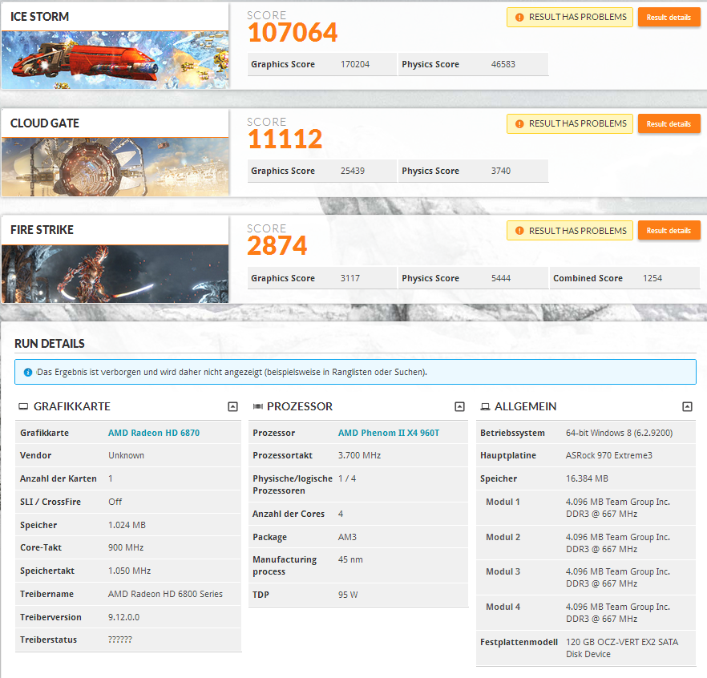Click the Speichertakt value 1.050 MHz
This screenshot has height=678, width=707.
click(x=129, y=571)
